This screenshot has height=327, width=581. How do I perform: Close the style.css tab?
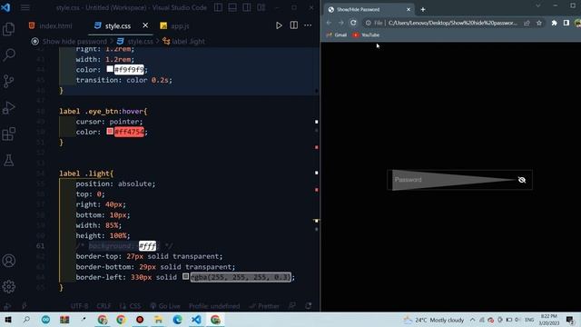pyautogui.click(x=145, y=25)
